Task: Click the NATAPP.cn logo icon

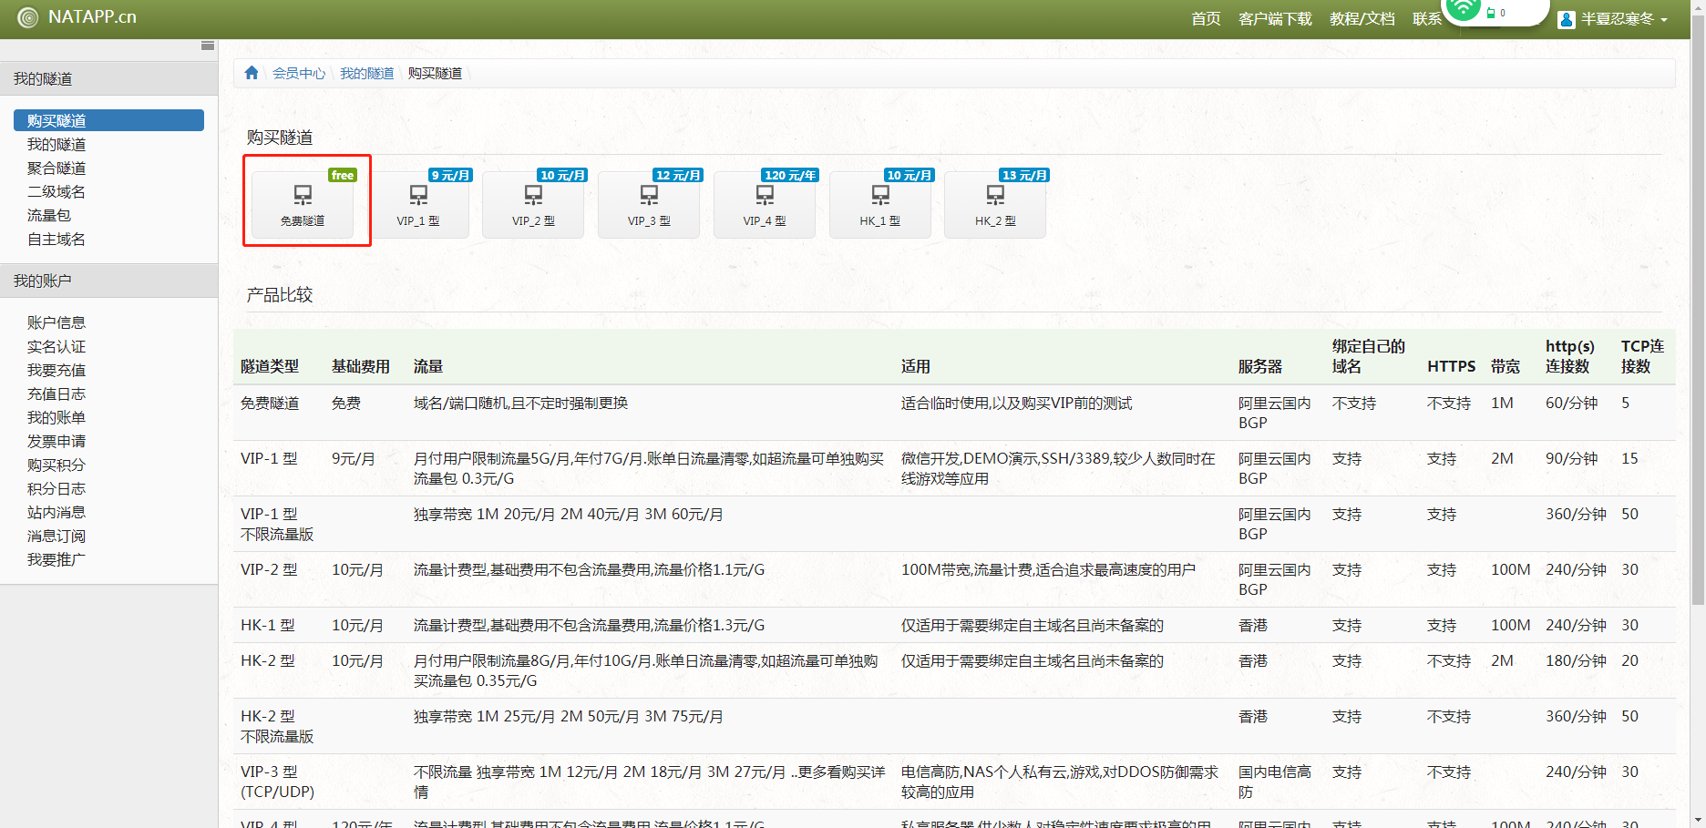Action: 28,17
